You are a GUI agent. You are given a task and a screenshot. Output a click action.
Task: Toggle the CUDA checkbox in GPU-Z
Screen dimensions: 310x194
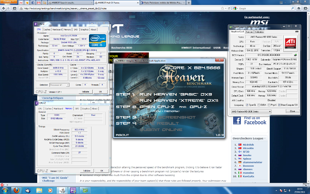tap(259, 105)
